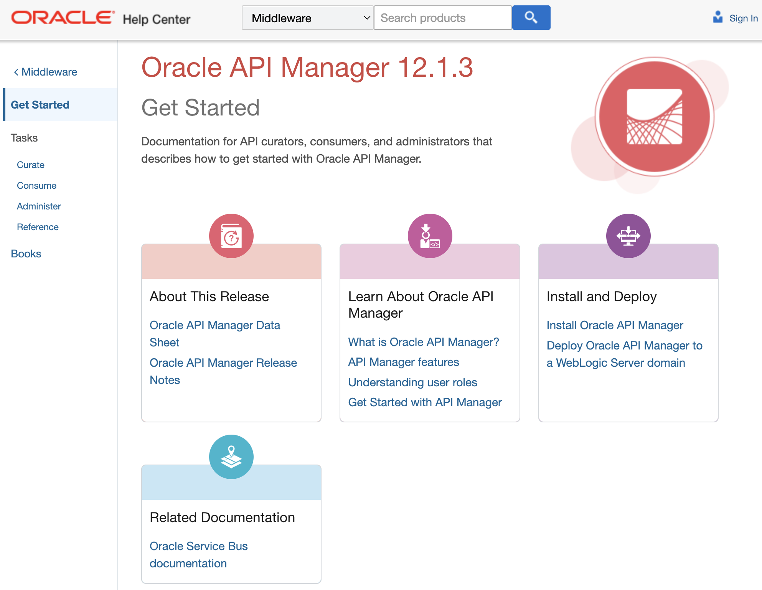Image resolution: width=762 pixels, height=590 pixels.
Task: Open Oracle API Manager Release Notes link
Action: pyautogui.click(x=223, y=371)
